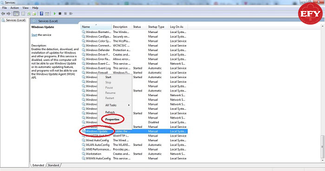Select Services (Local) in the left tree
Viewport: 325px width, 171px height.
tap(16, 20)
